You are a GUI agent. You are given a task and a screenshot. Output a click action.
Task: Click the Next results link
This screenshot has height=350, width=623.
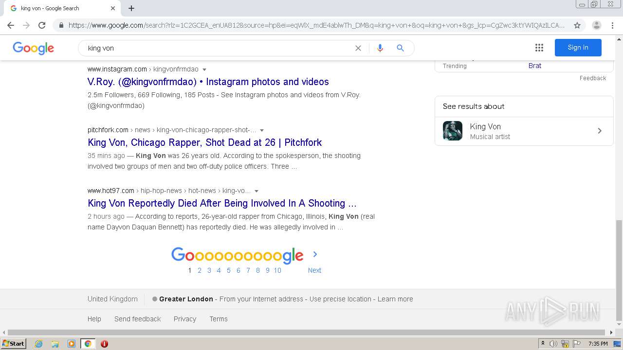pos(314,270)
